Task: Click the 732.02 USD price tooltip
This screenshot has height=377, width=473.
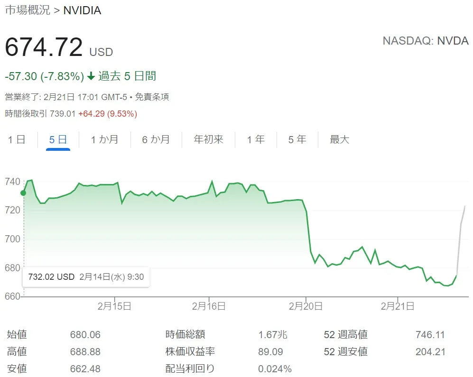Action: pos(86,277)
